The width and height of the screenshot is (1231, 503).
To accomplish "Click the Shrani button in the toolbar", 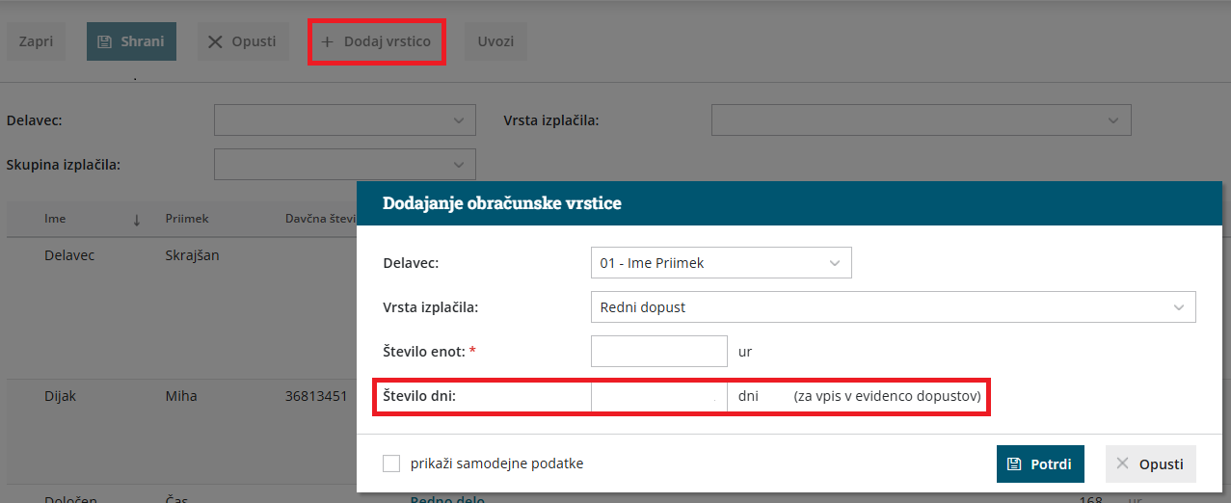I will pos(131,41).
